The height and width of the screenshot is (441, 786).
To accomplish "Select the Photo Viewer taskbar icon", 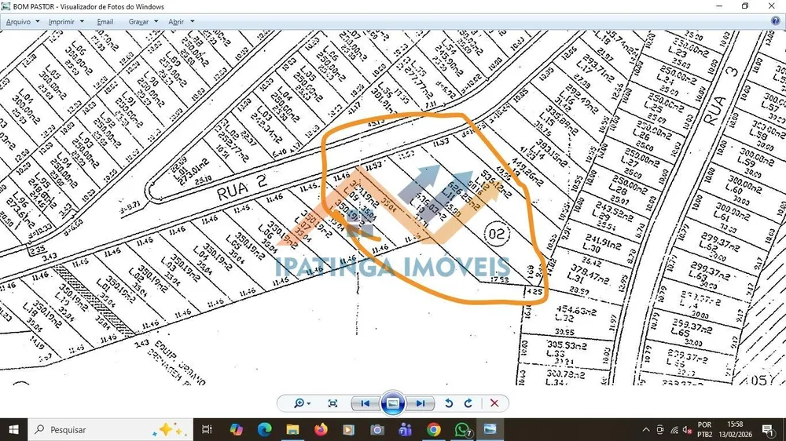I will (x=490, y=429).
